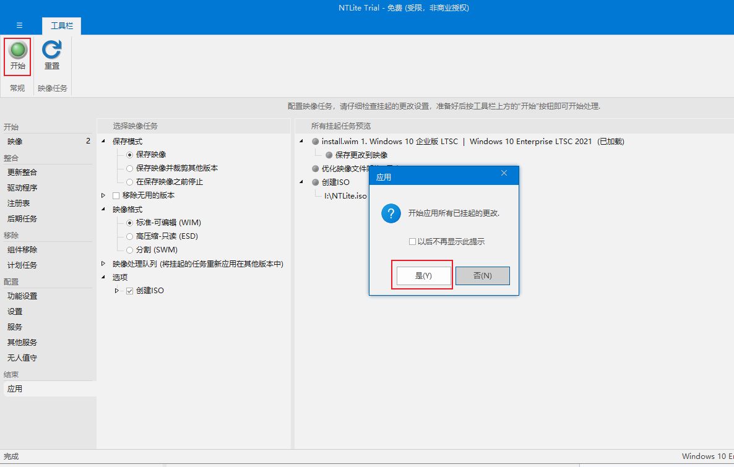The image size is (734, 467).
Task: Click the 重置 reset arrow icon
Action: pyautogui.click(x=52, y=49)
